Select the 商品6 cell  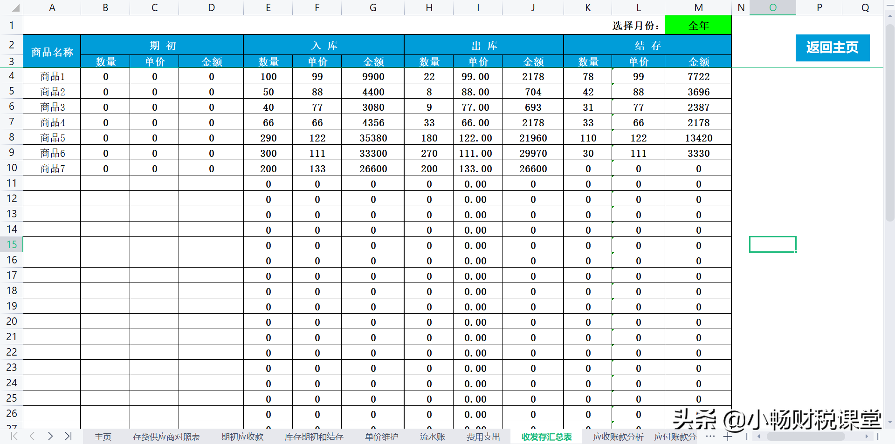pyautogui.click(x=52, y=153)
